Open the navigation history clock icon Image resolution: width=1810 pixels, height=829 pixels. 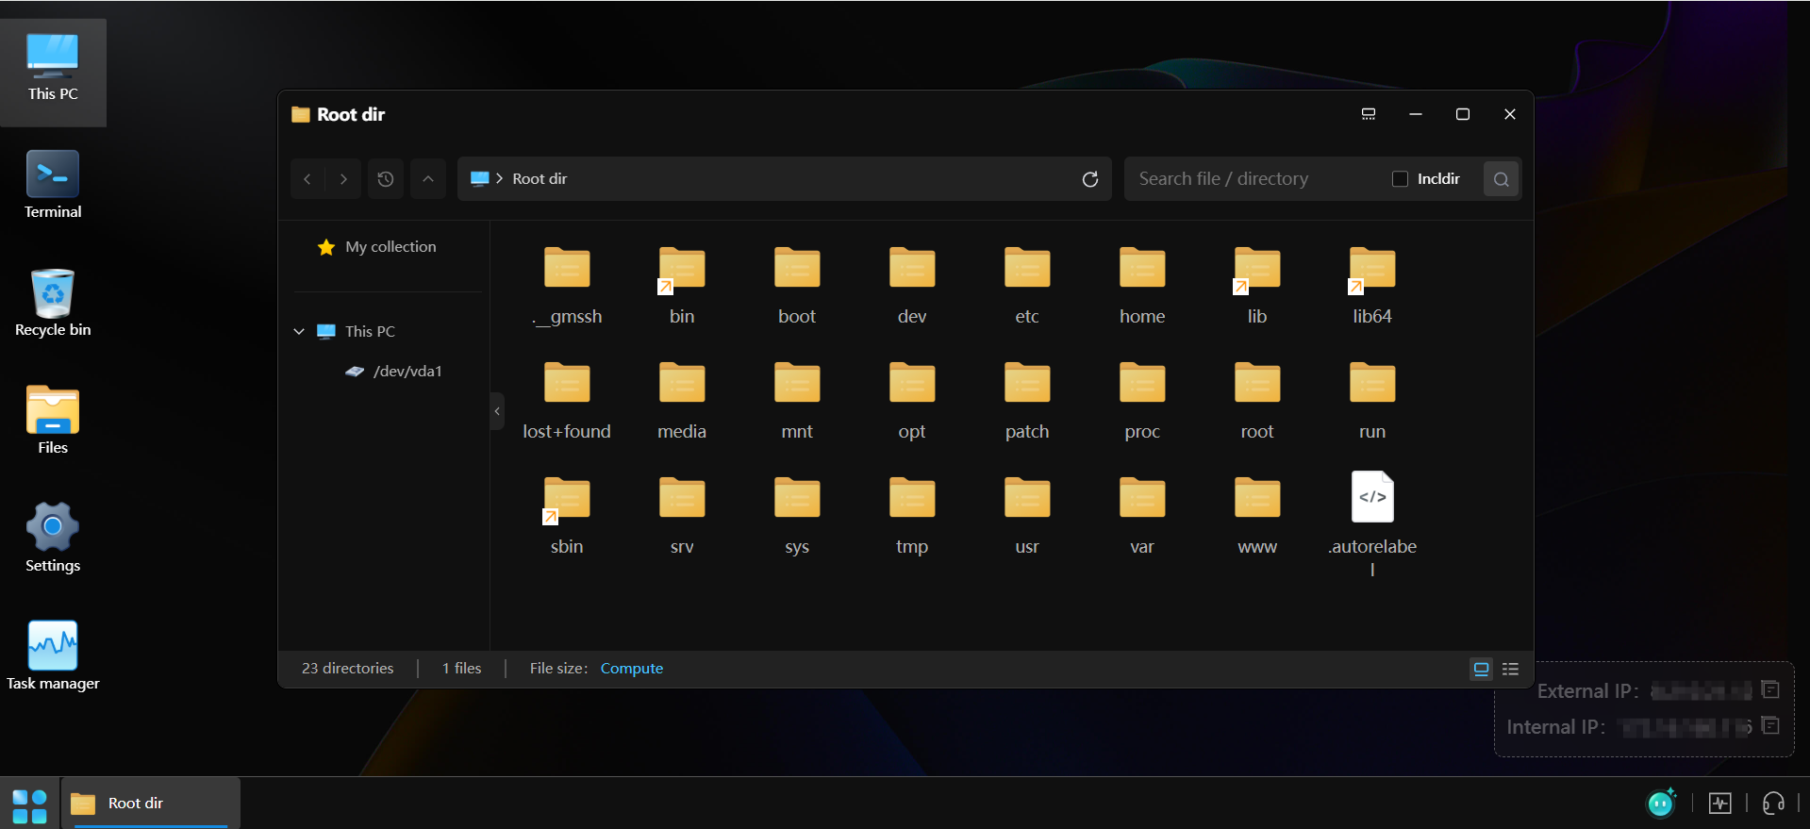pyautogui.click(x=386, y=179)
